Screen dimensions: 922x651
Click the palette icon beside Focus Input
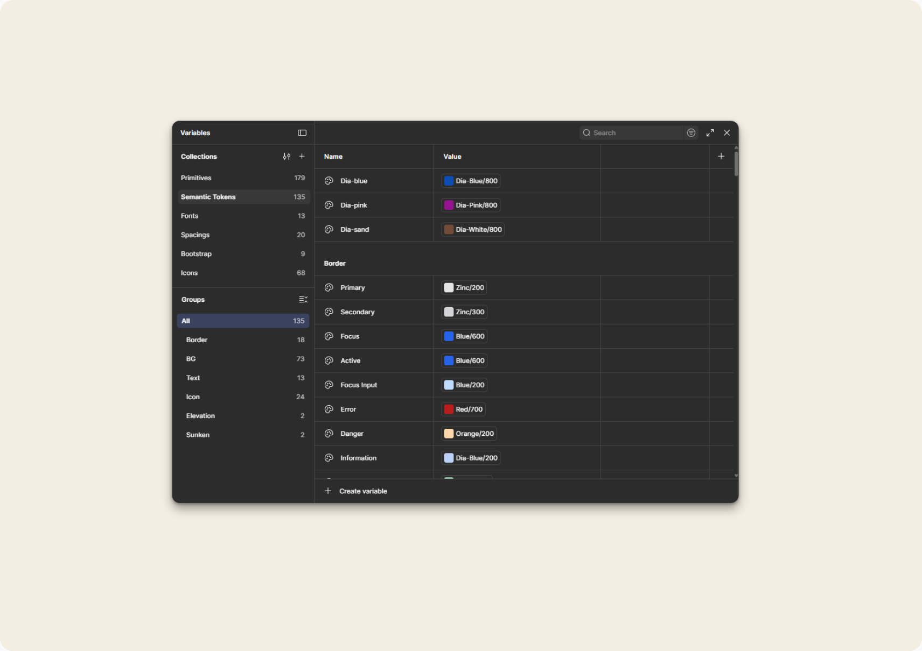329,385
